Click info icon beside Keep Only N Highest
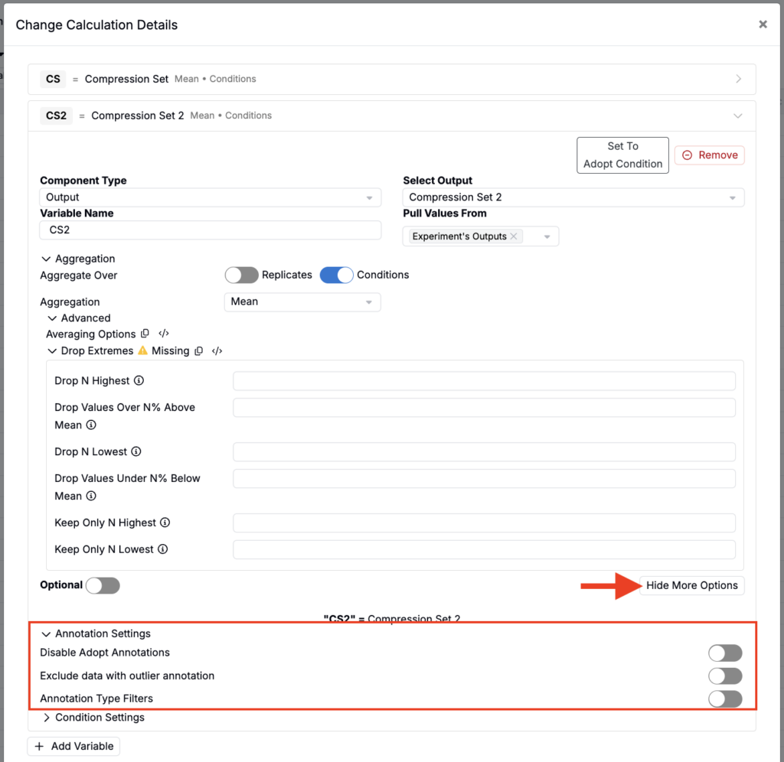The width and height of the screenshot is (784, 762). 165,523
